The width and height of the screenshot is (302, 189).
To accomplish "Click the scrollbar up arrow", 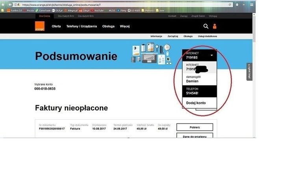I will click(254, 15).
